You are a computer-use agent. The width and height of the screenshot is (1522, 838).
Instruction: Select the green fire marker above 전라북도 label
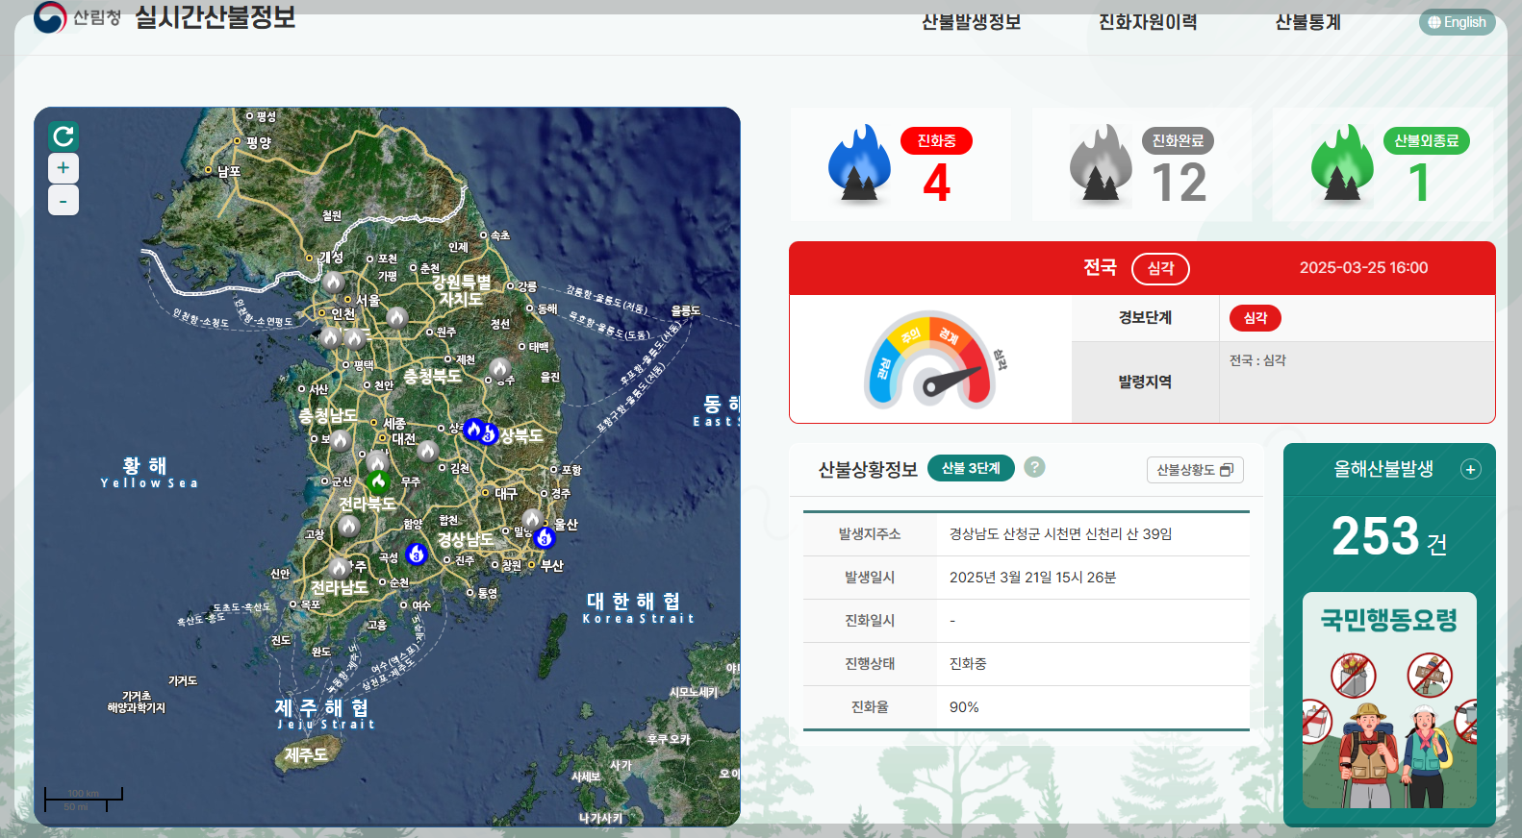pos(379,482)
